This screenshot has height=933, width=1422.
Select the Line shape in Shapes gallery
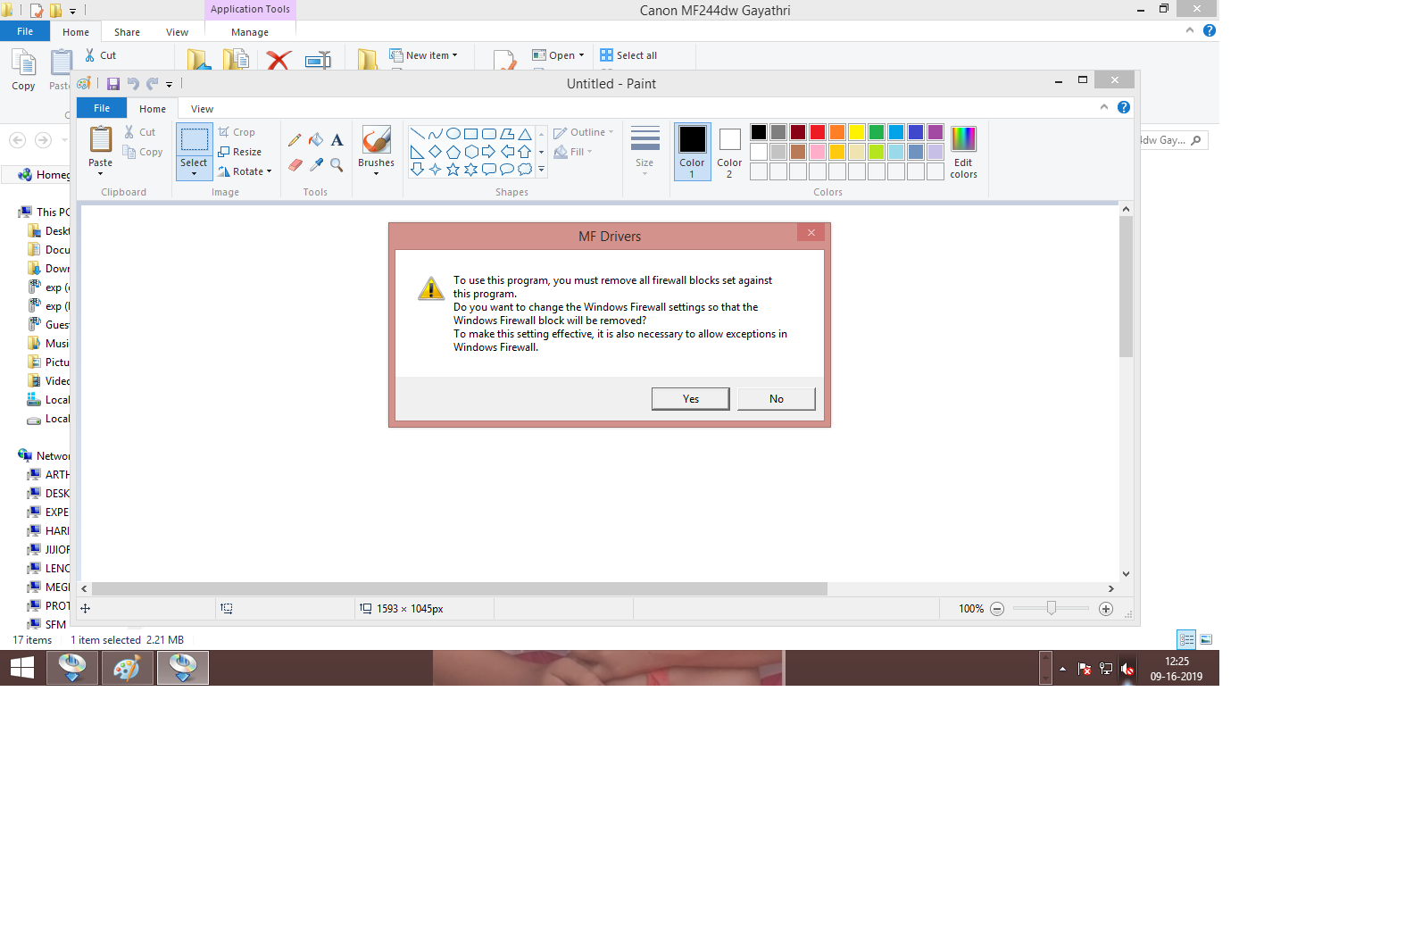[417, 134]
